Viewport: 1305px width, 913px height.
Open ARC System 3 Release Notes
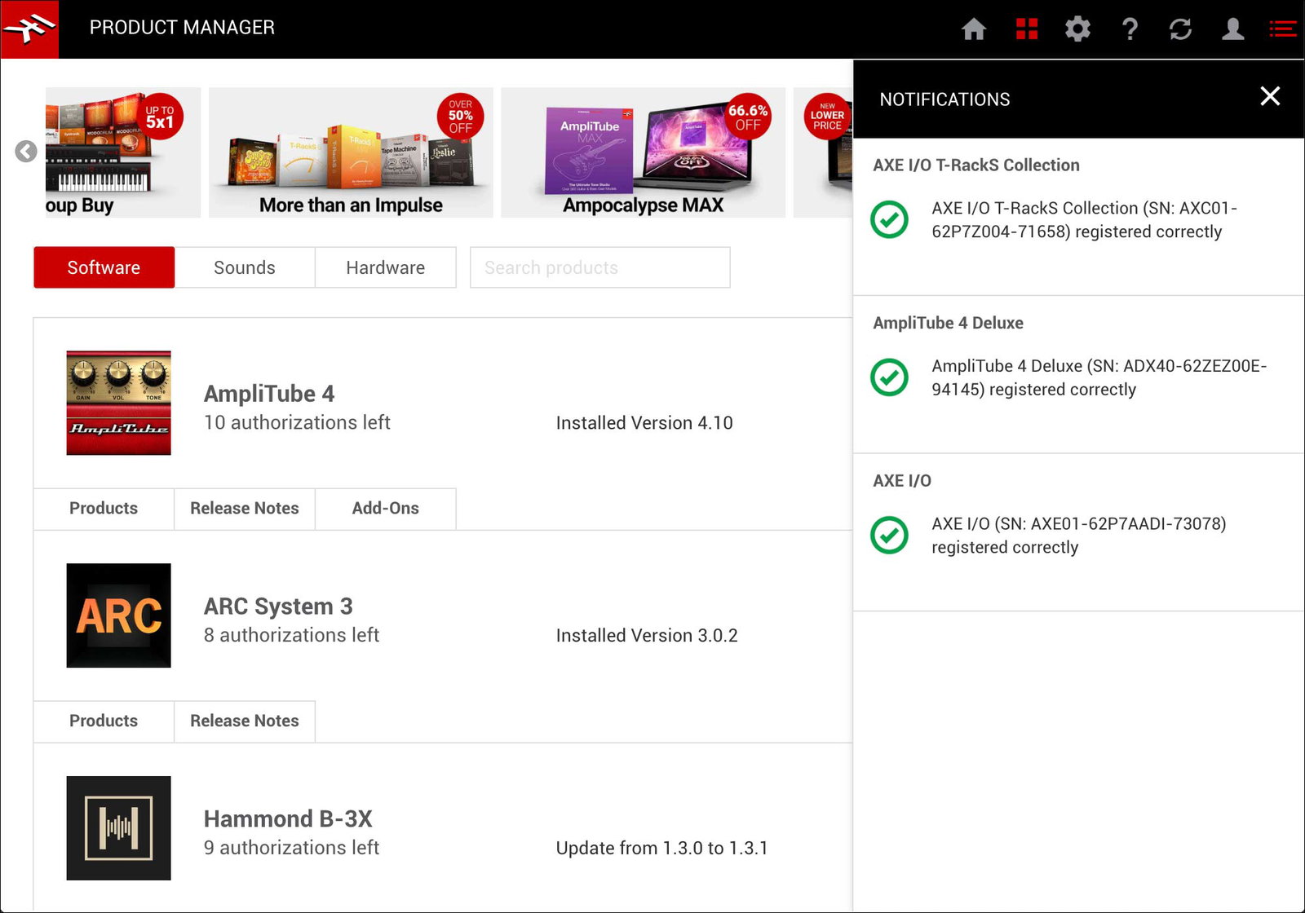(x=245, y=721)
